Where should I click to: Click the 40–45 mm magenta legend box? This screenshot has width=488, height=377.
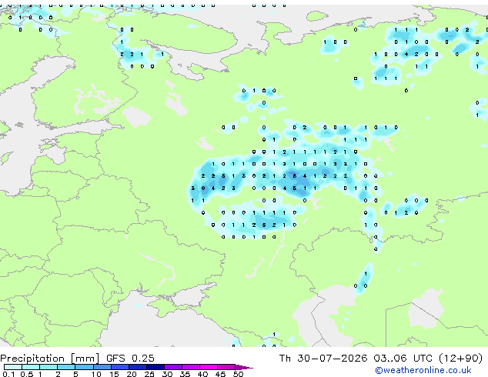pyautogui.click(x=209, y=367)
